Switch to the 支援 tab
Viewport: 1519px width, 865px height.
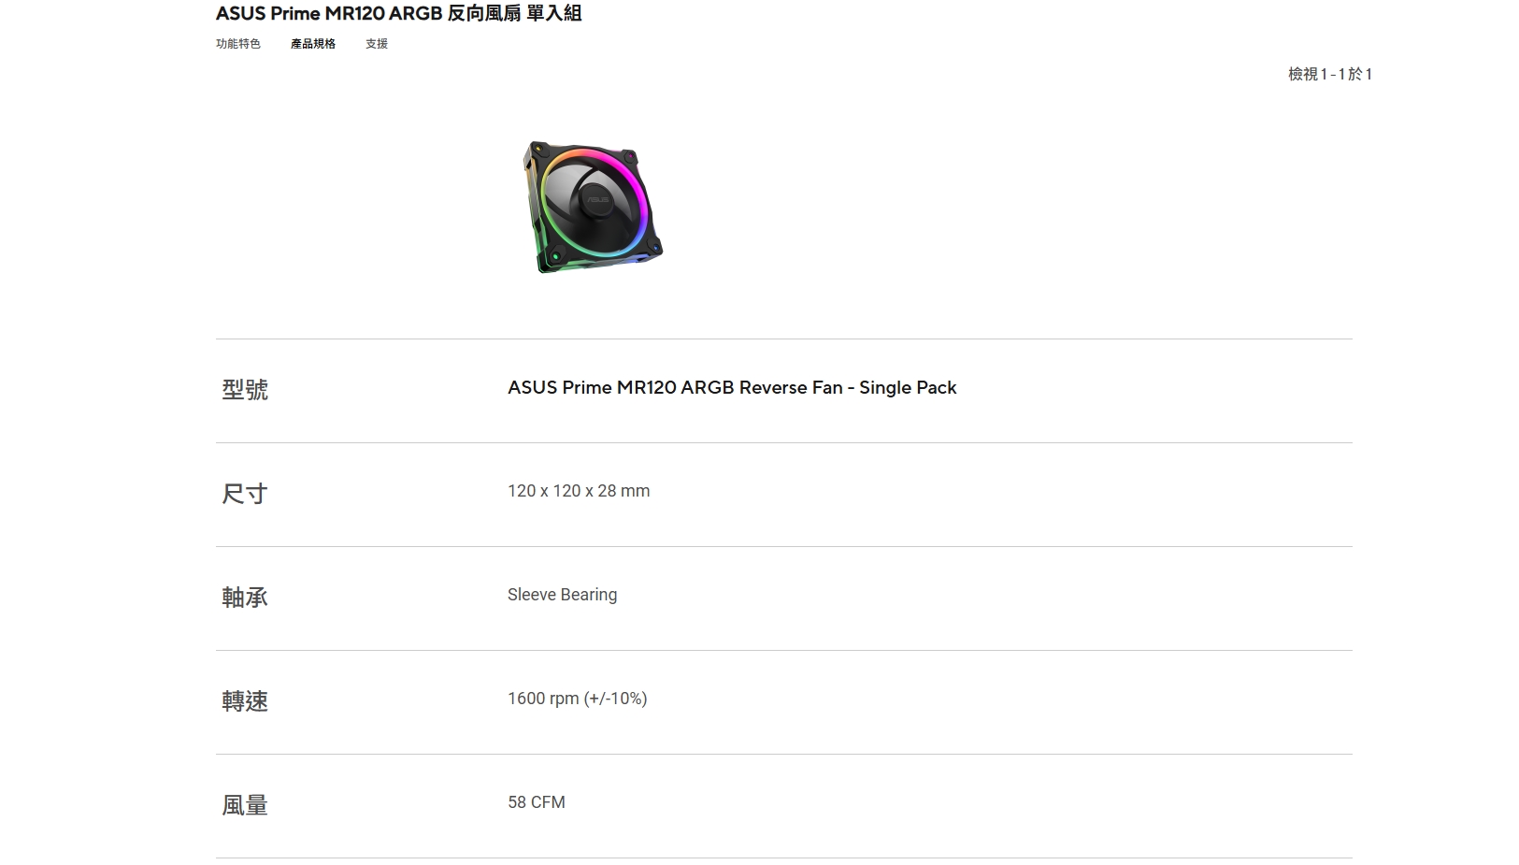coord(377,44)
